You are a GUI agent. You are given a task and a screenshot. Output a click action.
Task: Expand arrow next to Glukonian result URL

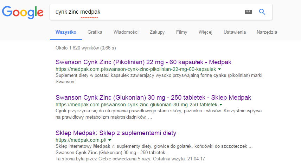[221, 105]
